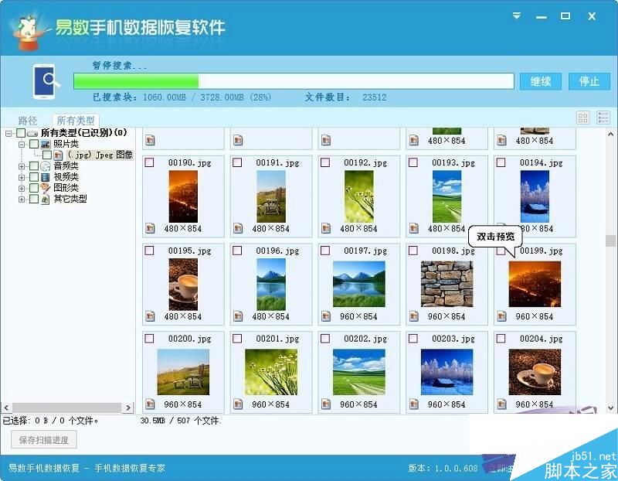Click the file icon under 00202.jpg

tap(326, 404)
